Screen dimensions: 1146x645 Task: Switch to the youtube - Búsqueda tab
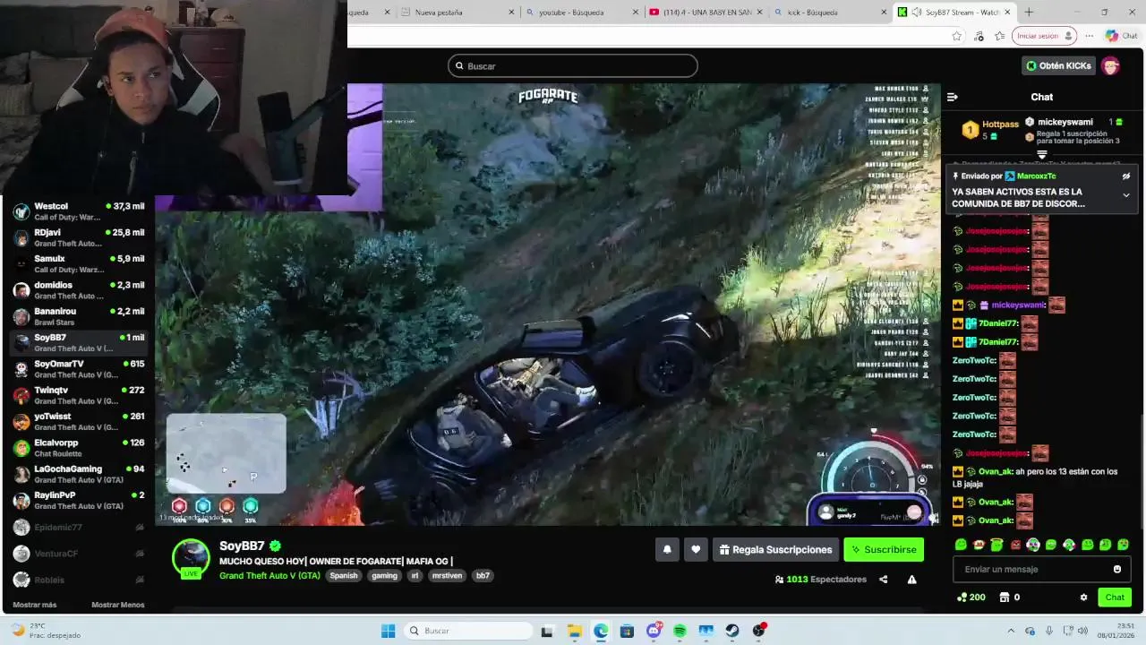(580, 12)
